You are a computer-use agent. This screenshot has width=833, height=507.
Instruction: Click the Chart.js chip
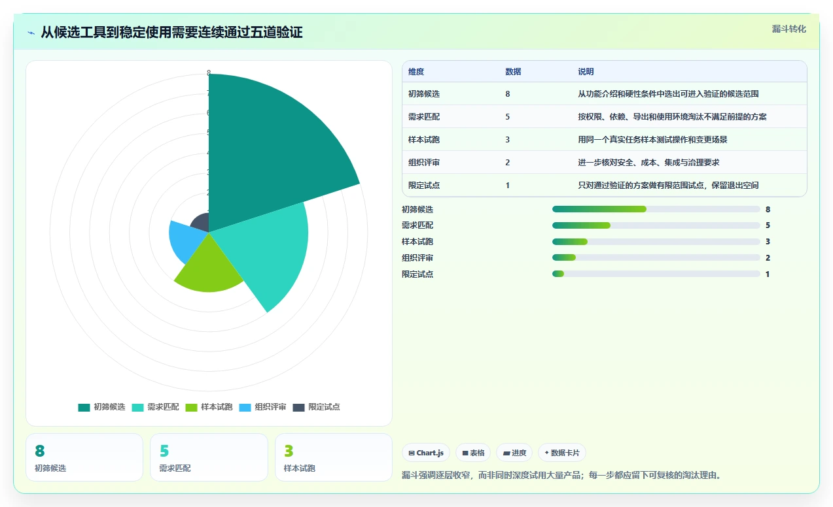(426, 453)
